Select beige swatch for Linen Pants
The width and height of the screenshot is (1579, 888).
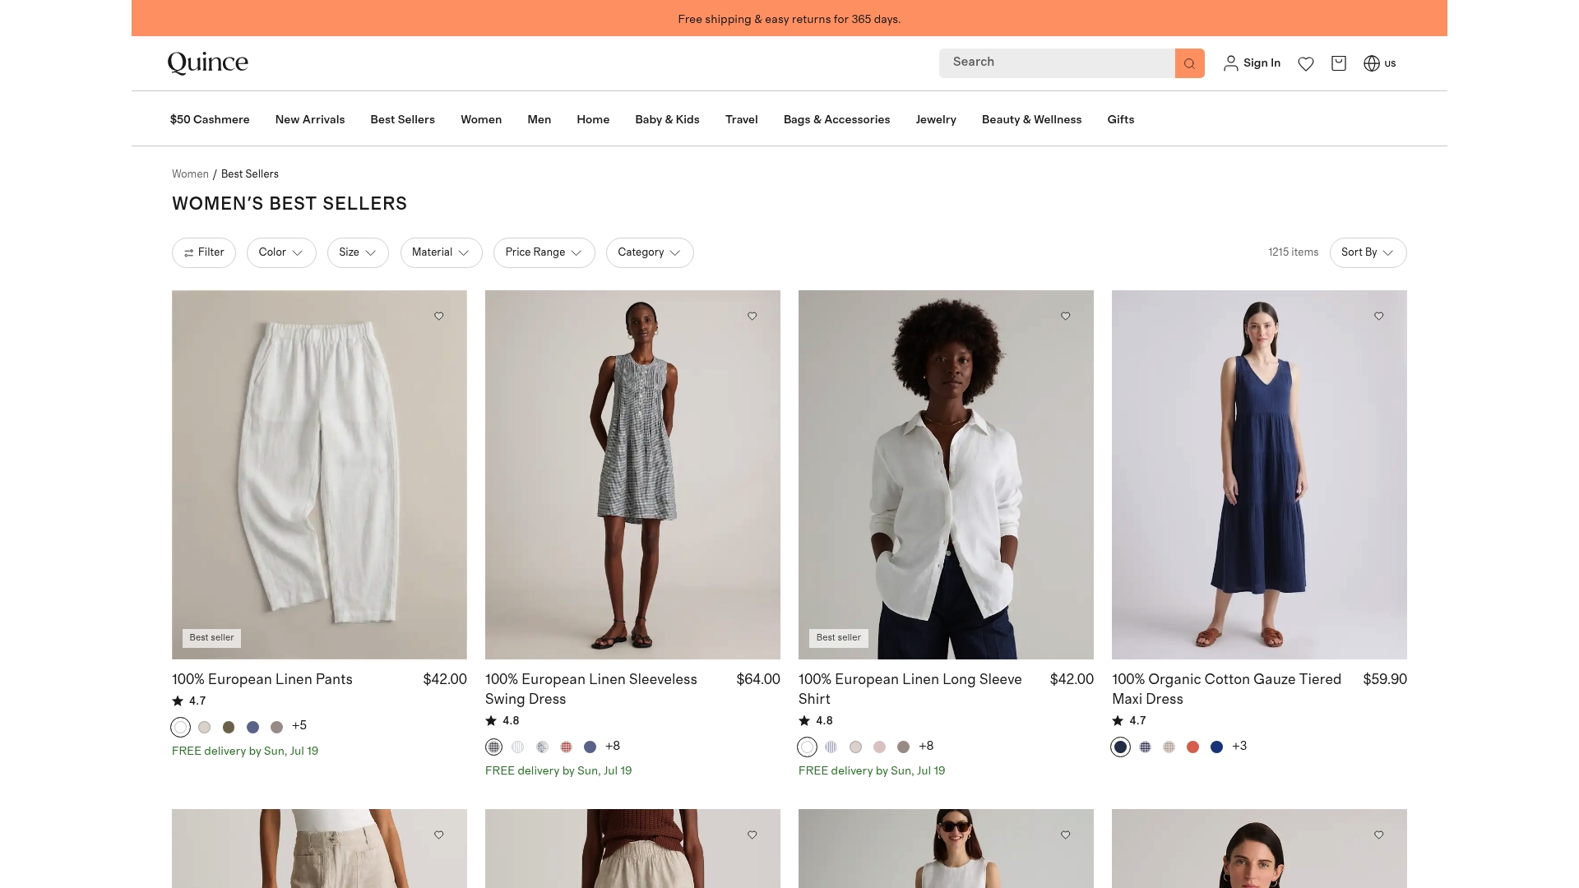tap(205, 727)
